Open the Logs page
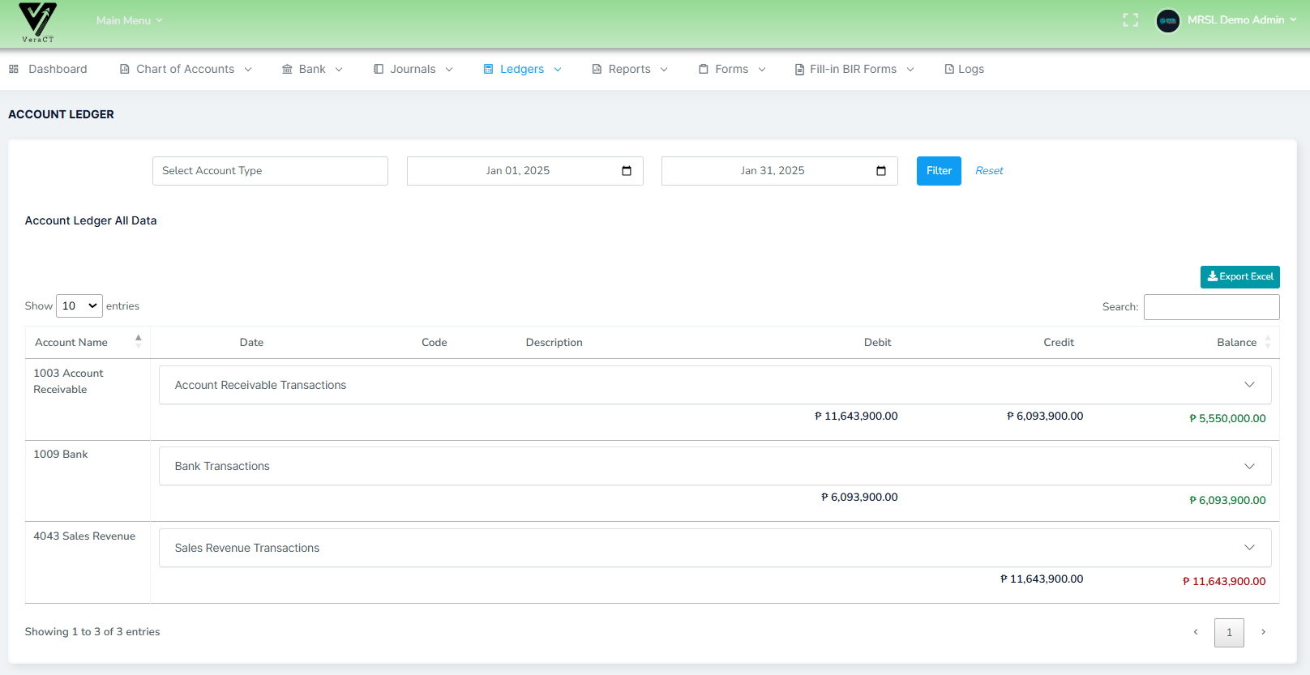The image size is (1310, 675). pyautogui.click(x=964, y=70)
